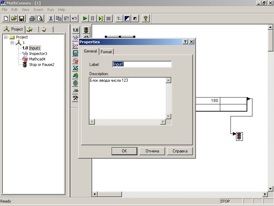Select the MATLAB .m component icon

(x=75, y=91)
